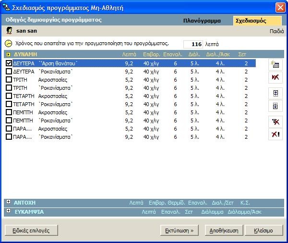Check the ΤΕΤΑΡΤΗ Ακροστασίες checkbox
This screenshot has width=288, height=243.
[x=9, y=96]
